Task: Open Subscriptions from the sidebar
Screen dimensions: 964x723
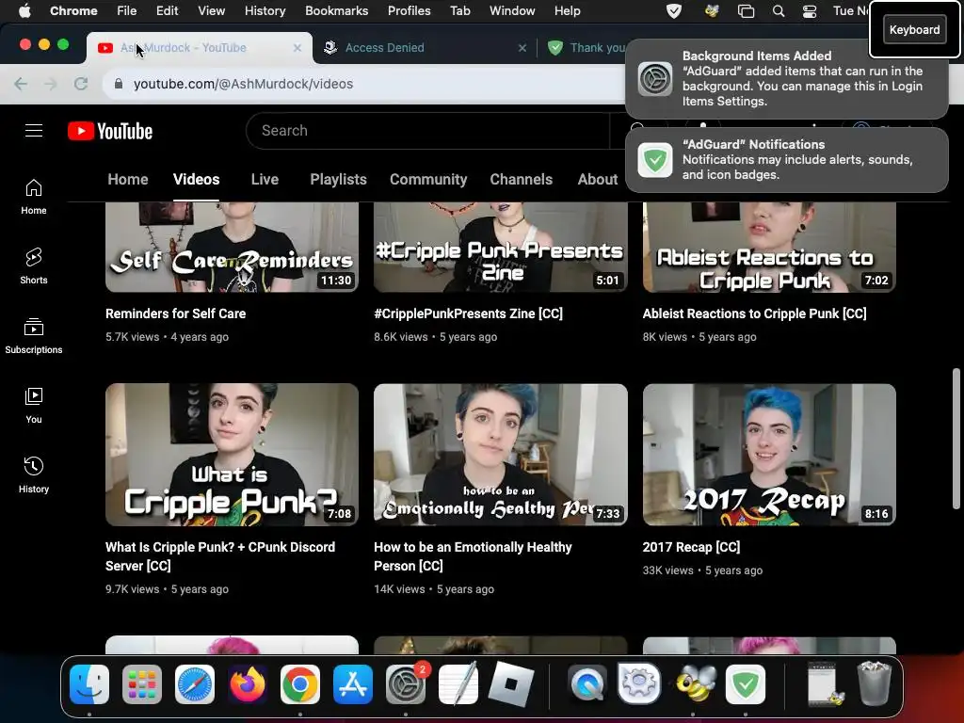Action: [34, 336]
